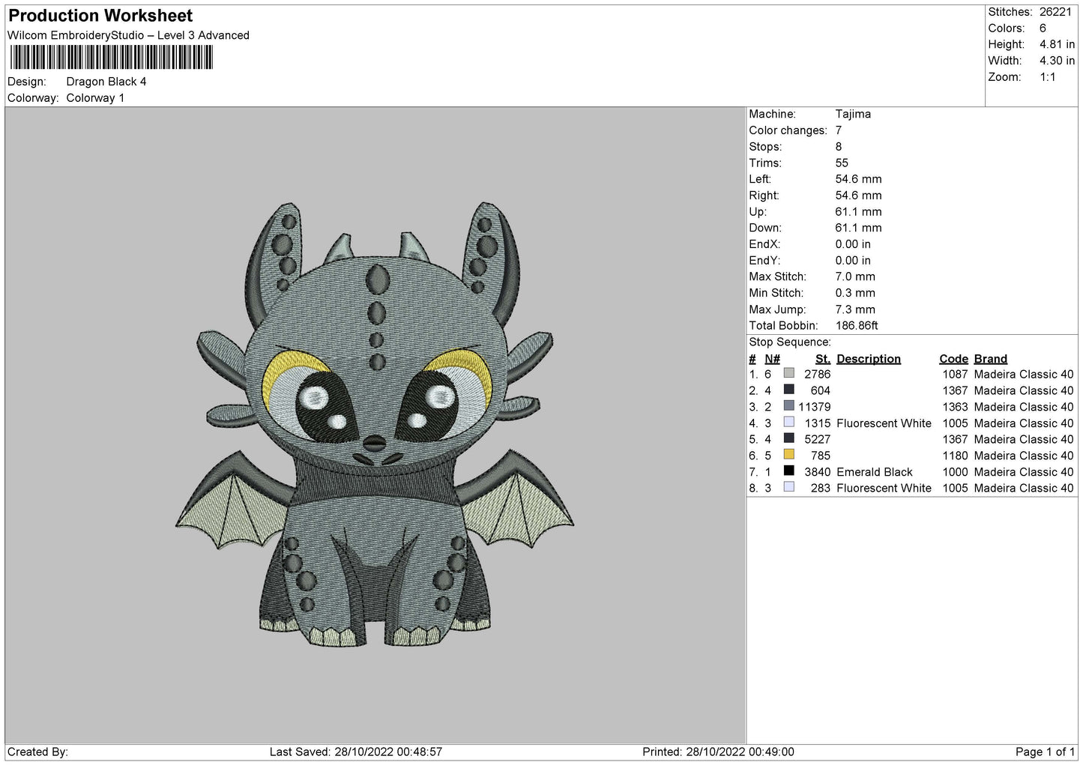Screen dimensions: 1083x765
Task: Click the 'Code' column header
Action: (x=953, y=359)
